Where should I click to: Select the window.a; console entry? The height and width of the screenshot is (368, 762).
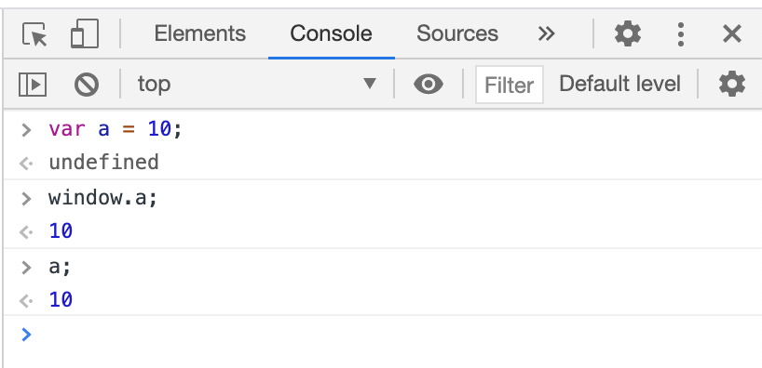click(x=103, y=198)
